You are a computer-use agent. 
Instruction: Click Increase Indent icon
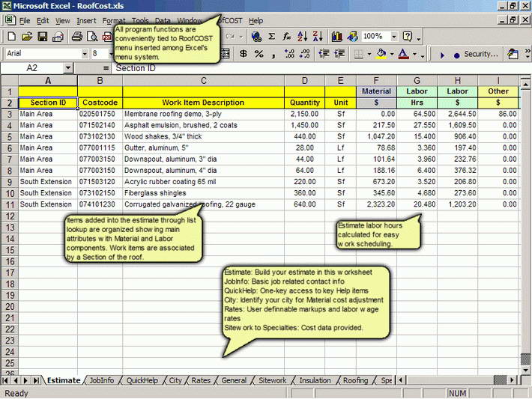tap(339, 54)
